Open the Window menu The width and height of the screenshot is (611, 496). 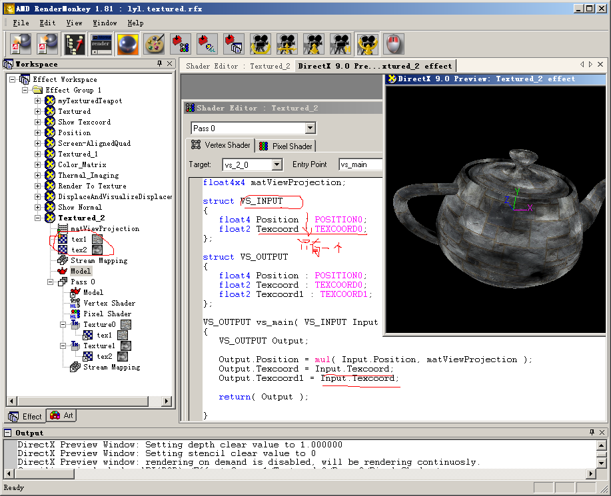coord(105,23)
